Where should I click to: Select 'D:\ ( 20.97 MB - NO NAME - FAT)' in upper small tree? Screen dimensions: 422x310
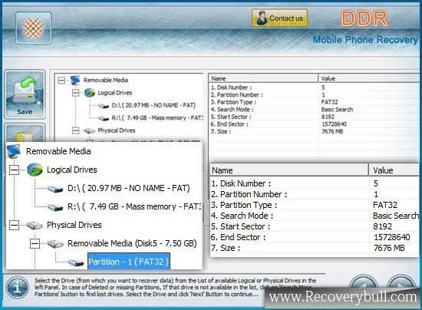coord(153,105)
